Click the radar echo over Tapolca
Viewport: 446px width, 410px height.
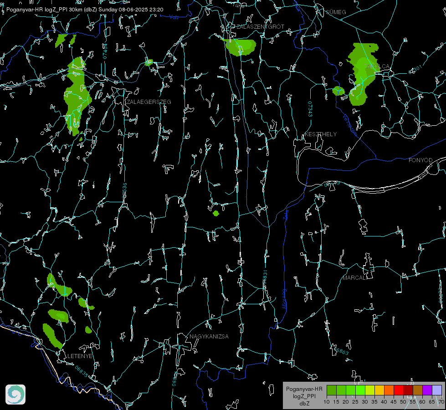(363, 74)
